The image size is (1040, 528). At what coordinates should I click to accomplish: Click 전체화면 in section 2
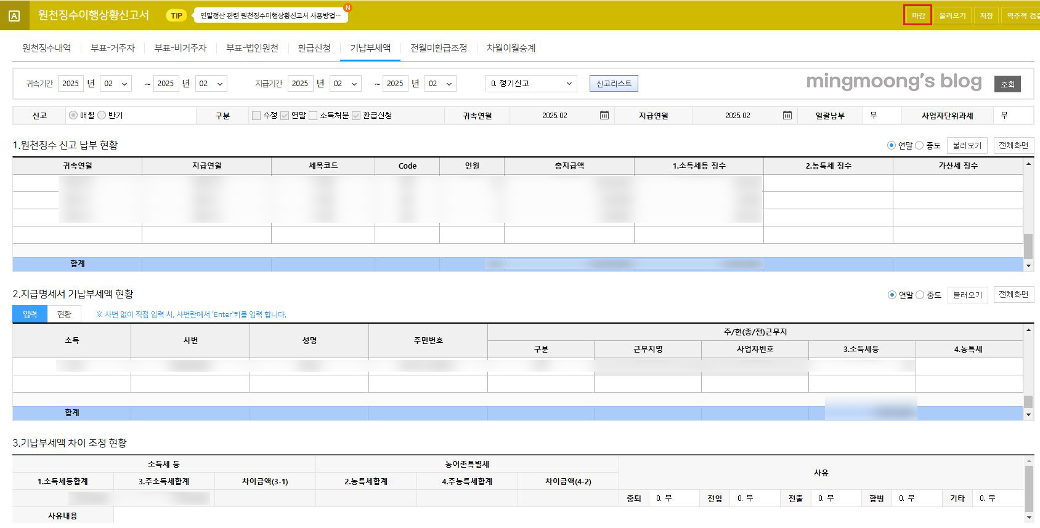click(1014, 295)
